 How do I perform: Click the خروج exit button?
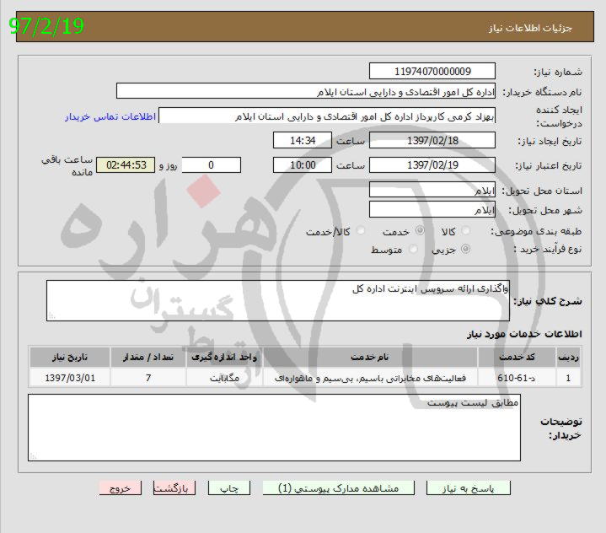coord(121,488)
